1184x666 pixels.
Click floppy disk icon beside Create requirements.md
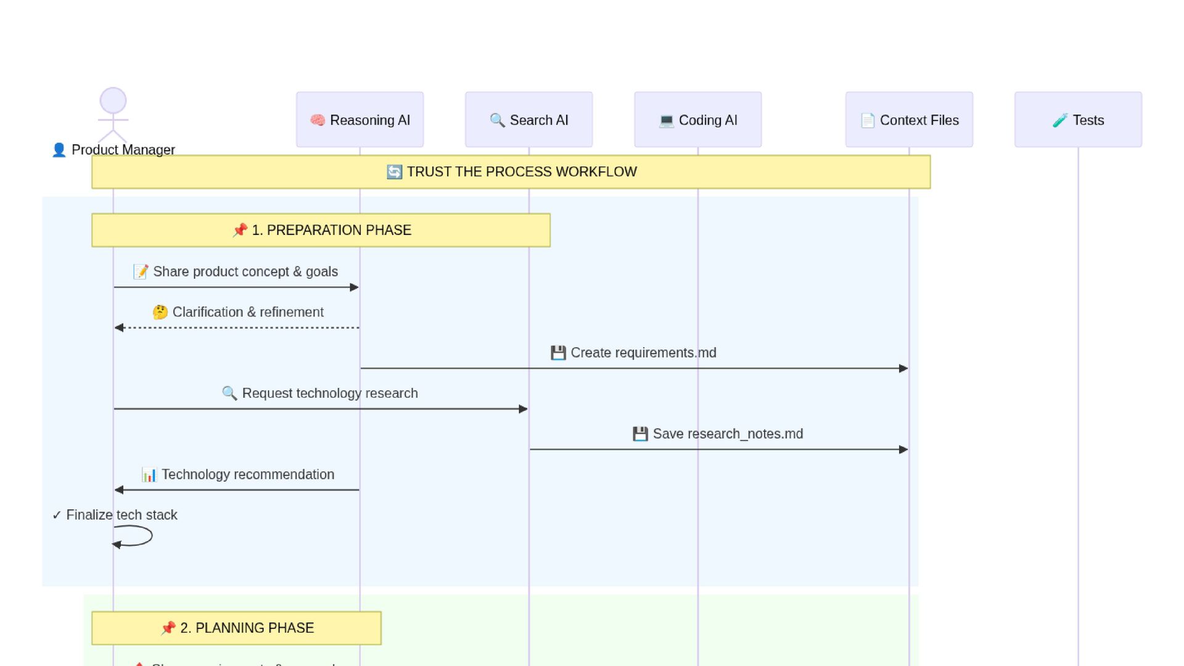(x=558, y=353)
